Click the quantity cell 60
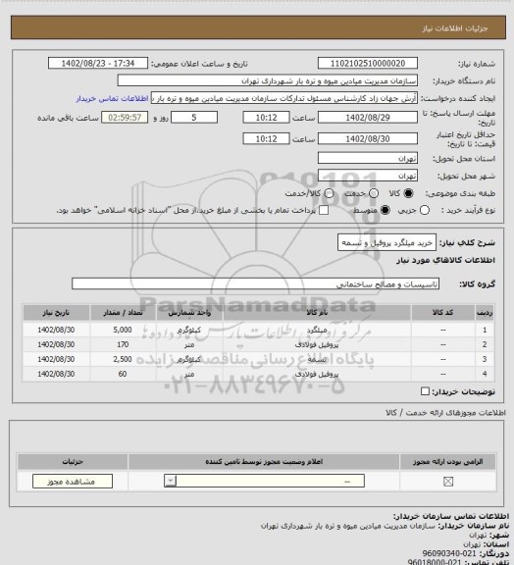514x565 pixels. [123, 374]
